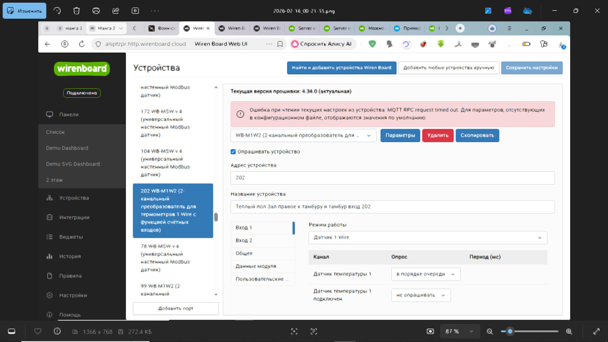Switch to the Данные модуля tab
This screenshot has width=608, height=342.
pos(263,266)
